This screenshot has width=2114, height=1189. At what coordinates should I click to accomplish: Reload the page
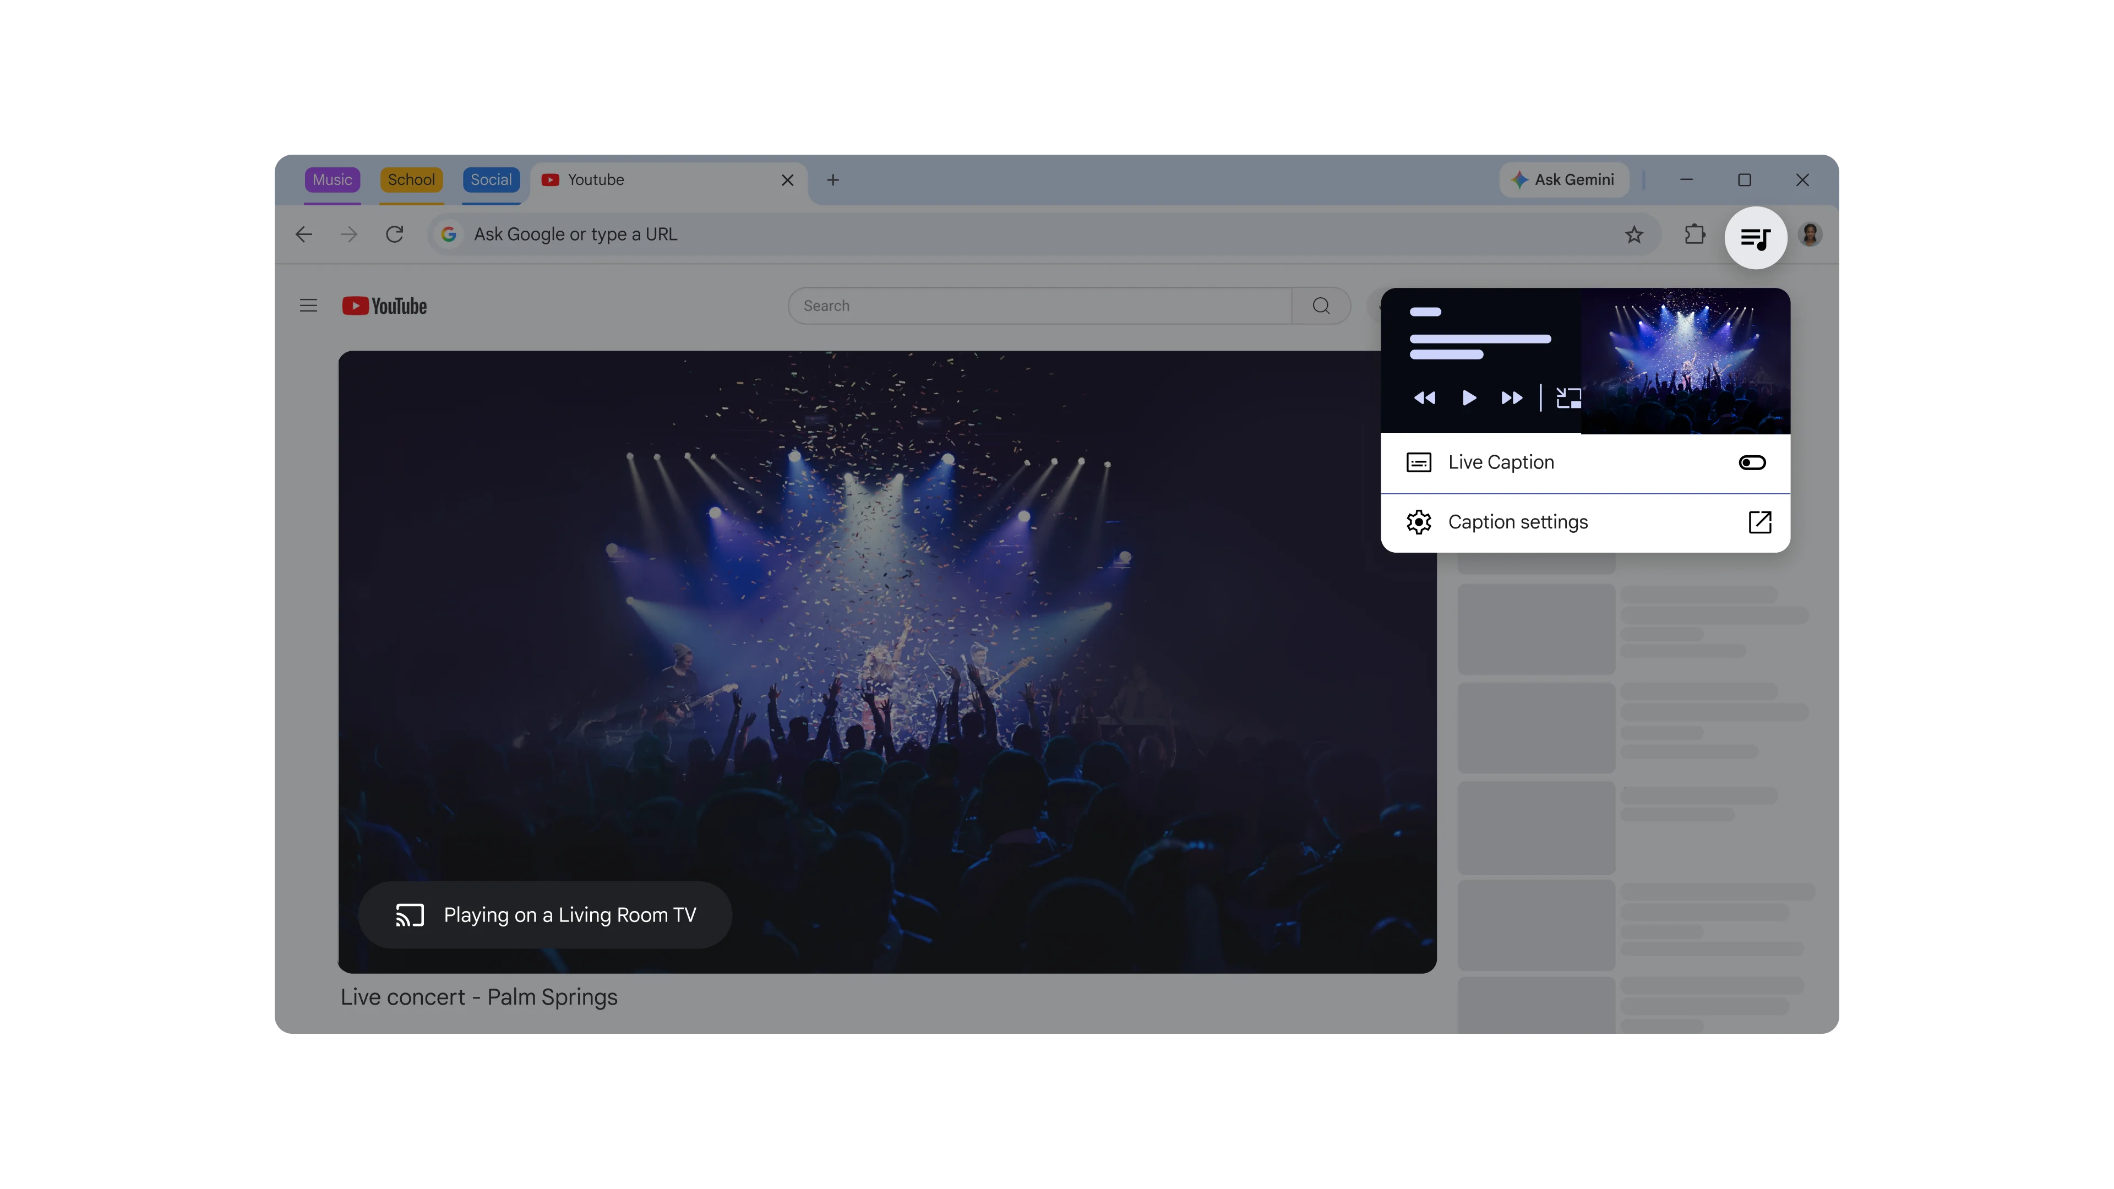395,234
